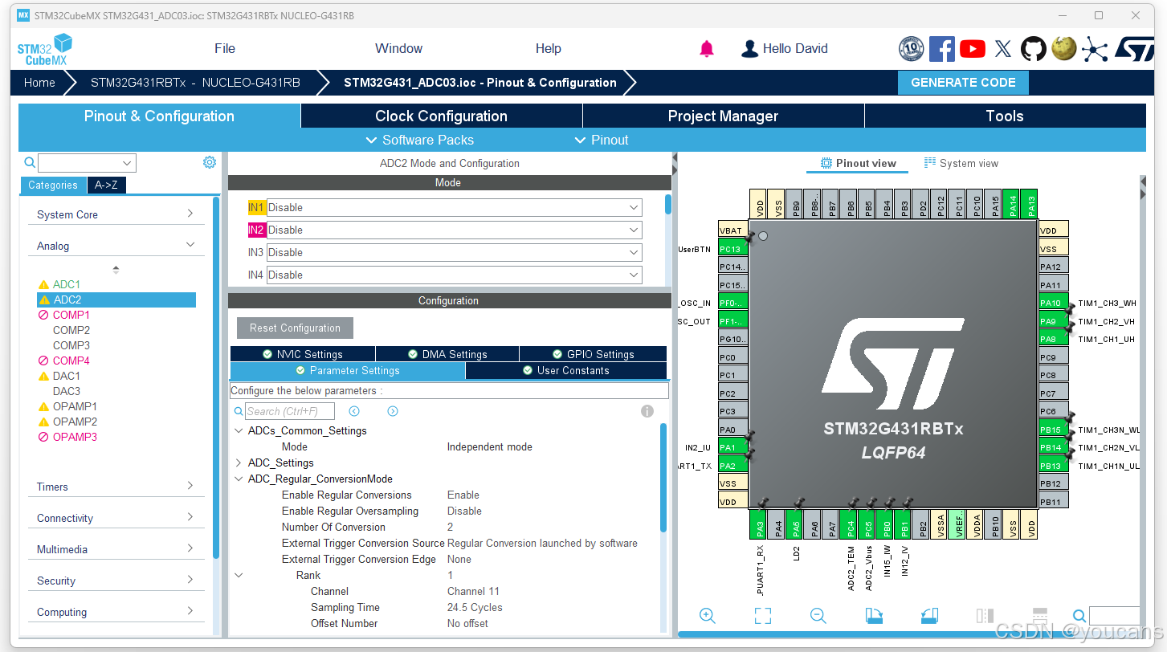Screen dimensions: 1167x652
Task: Fit the chip pinout to the view
Action: pyautogui.click(x=763, y=616)
